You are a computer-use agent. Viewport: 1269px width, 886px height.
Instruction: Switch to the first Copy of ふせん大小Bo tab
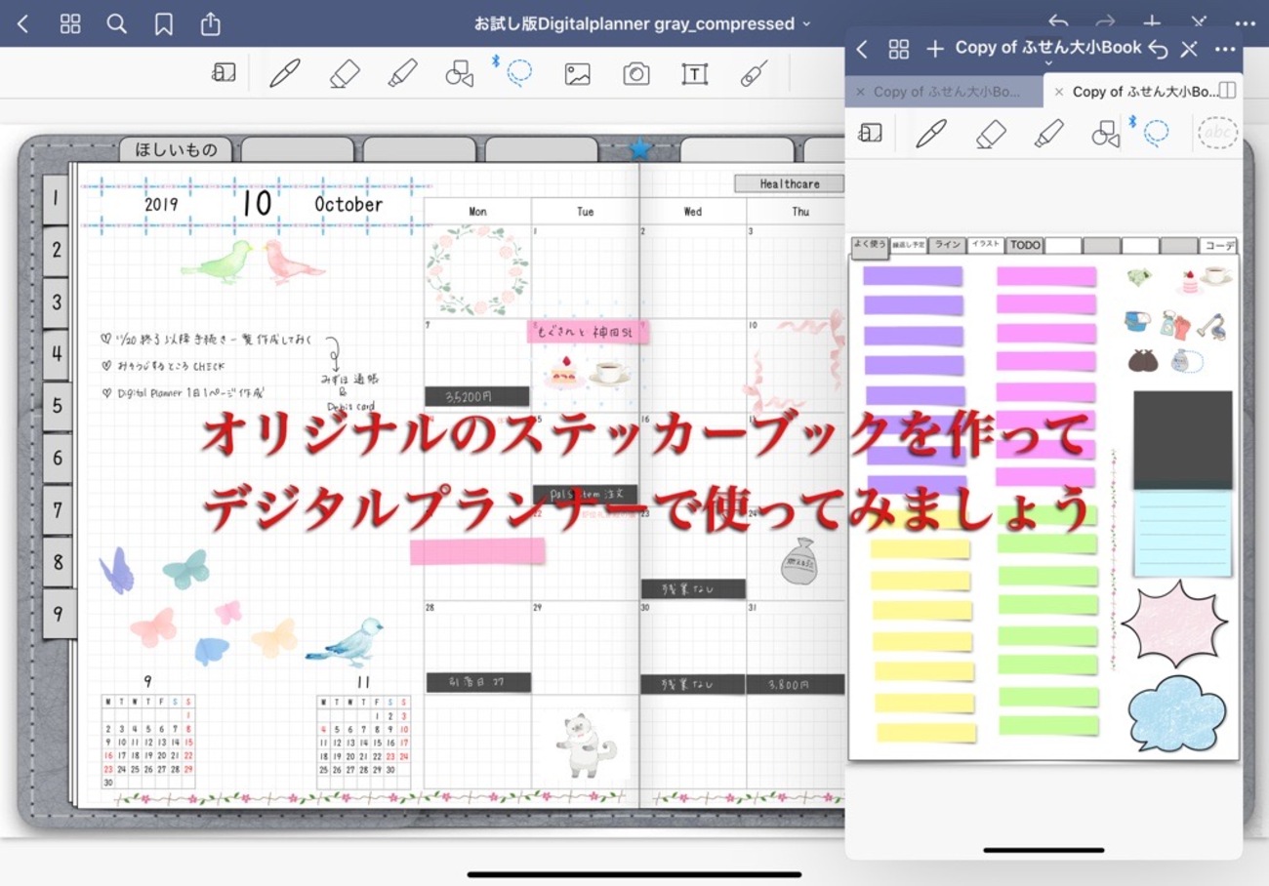click(946, 92)
